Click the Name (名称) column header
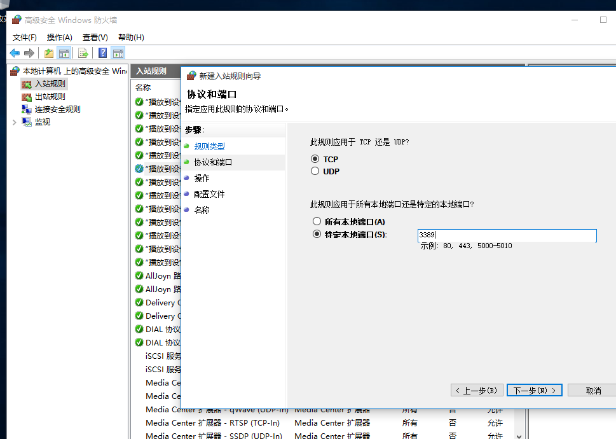Screen dimensions: 616x439 [x=143, y=87]
